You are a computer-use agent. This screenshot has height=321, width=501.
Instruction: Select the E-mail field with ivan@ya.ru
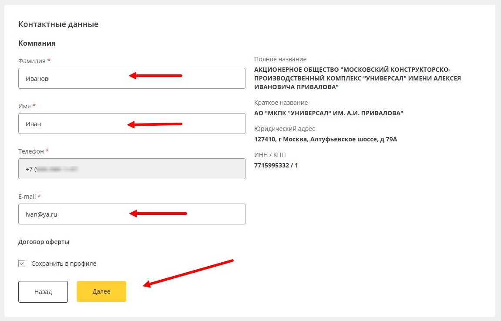click(131, 214)
